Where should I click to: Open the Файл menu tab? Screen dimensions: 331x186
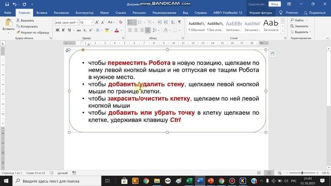8,13
